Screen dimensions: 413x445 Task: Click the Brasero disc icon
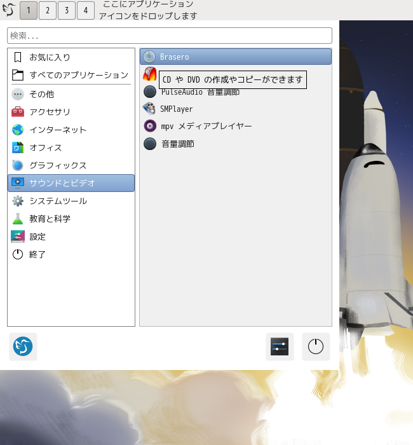149,57
